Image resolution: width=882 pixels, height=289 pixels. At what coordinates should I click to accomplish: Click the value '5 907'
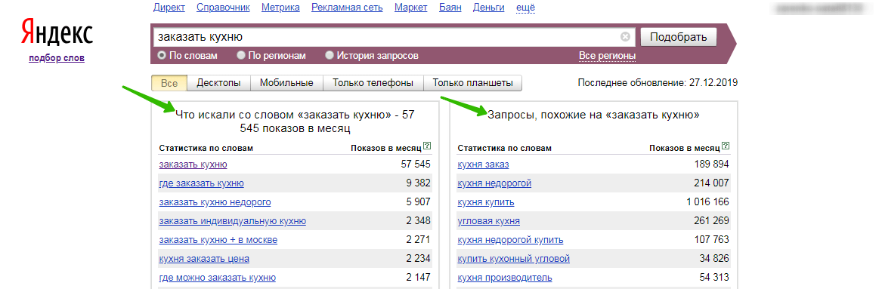[x=419, y=202]
